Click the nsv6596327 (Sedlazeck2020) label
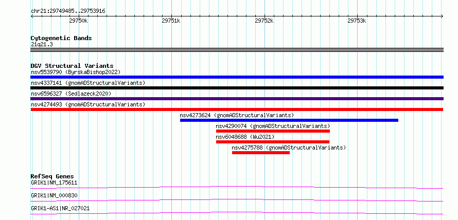 (71, 94)
